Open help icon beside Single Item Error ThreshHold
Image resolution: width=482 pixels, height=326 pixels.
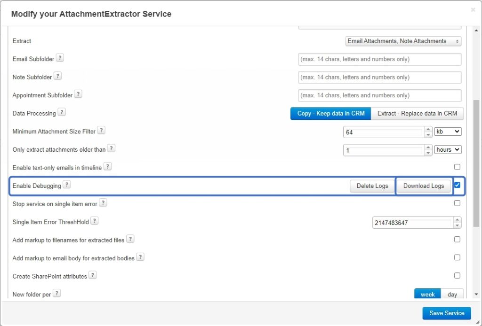tap(95, 221)
